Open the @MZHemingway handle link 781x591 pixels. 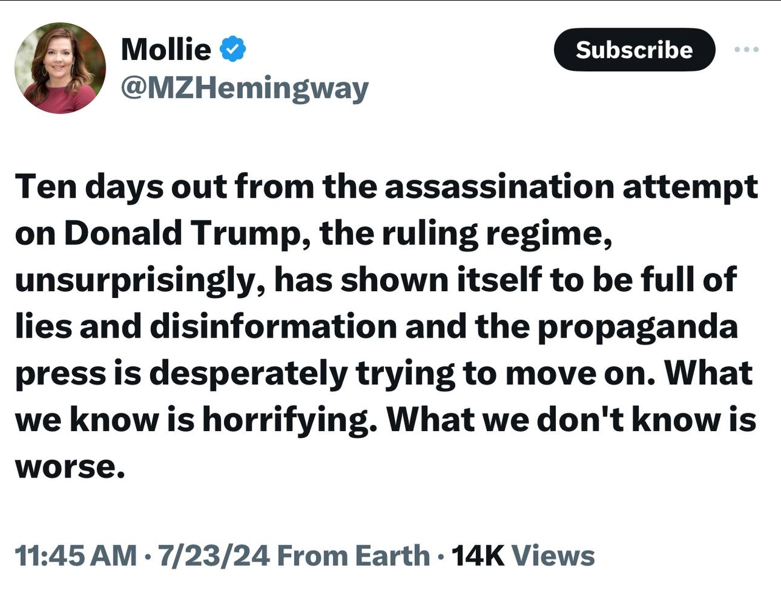coord(245,88)
